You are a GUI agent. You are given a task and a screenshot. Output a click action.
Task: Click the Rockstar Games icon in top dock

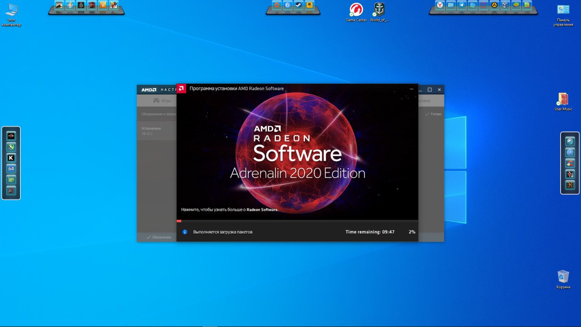[x=310, y=5]
